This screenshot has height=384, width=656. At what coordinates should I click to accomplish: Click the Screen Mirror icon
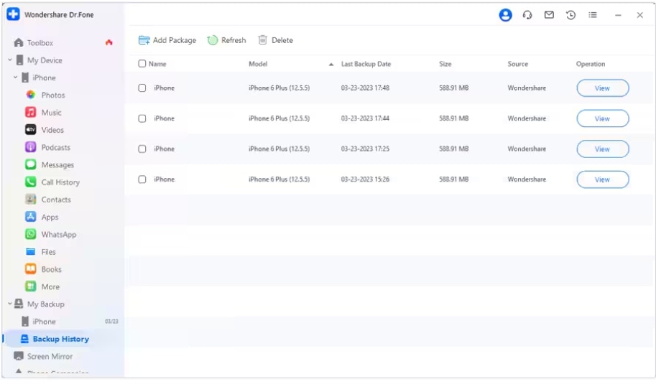(19, 356)
